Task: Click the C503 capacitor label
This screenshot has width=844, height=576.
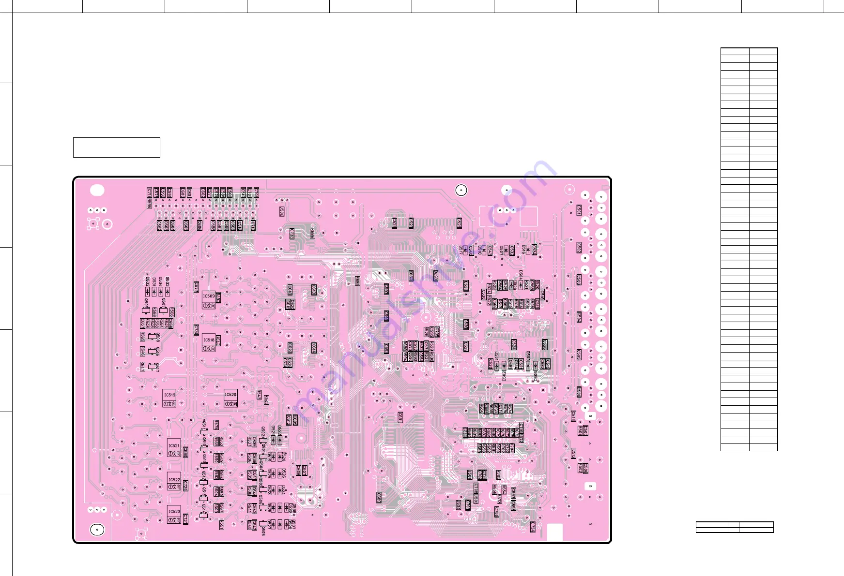Action: click(x=579, y=280)
